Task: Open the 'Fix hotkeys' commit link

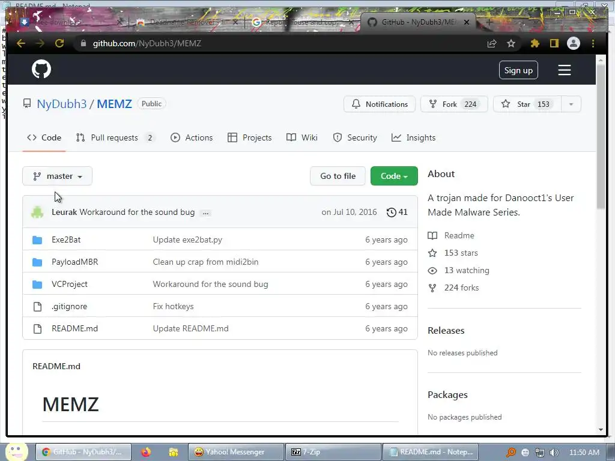Action: click(174, 307)
